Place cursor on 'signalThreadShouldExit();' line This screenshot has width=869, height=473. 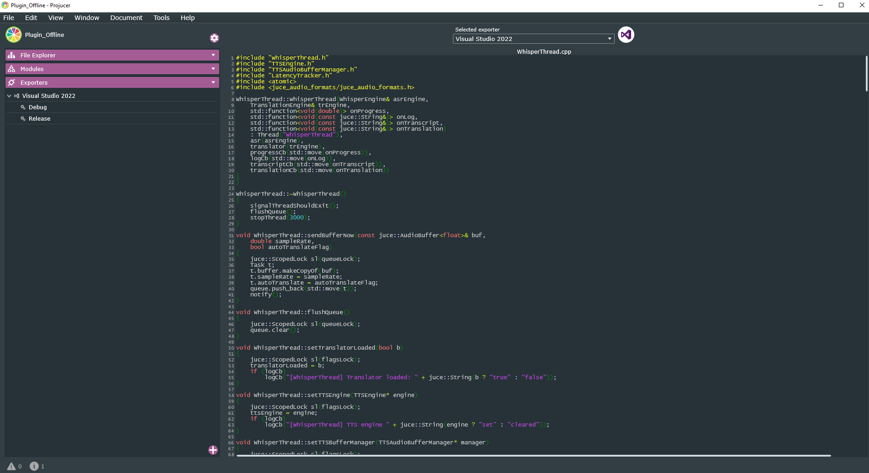click(294, 206)
